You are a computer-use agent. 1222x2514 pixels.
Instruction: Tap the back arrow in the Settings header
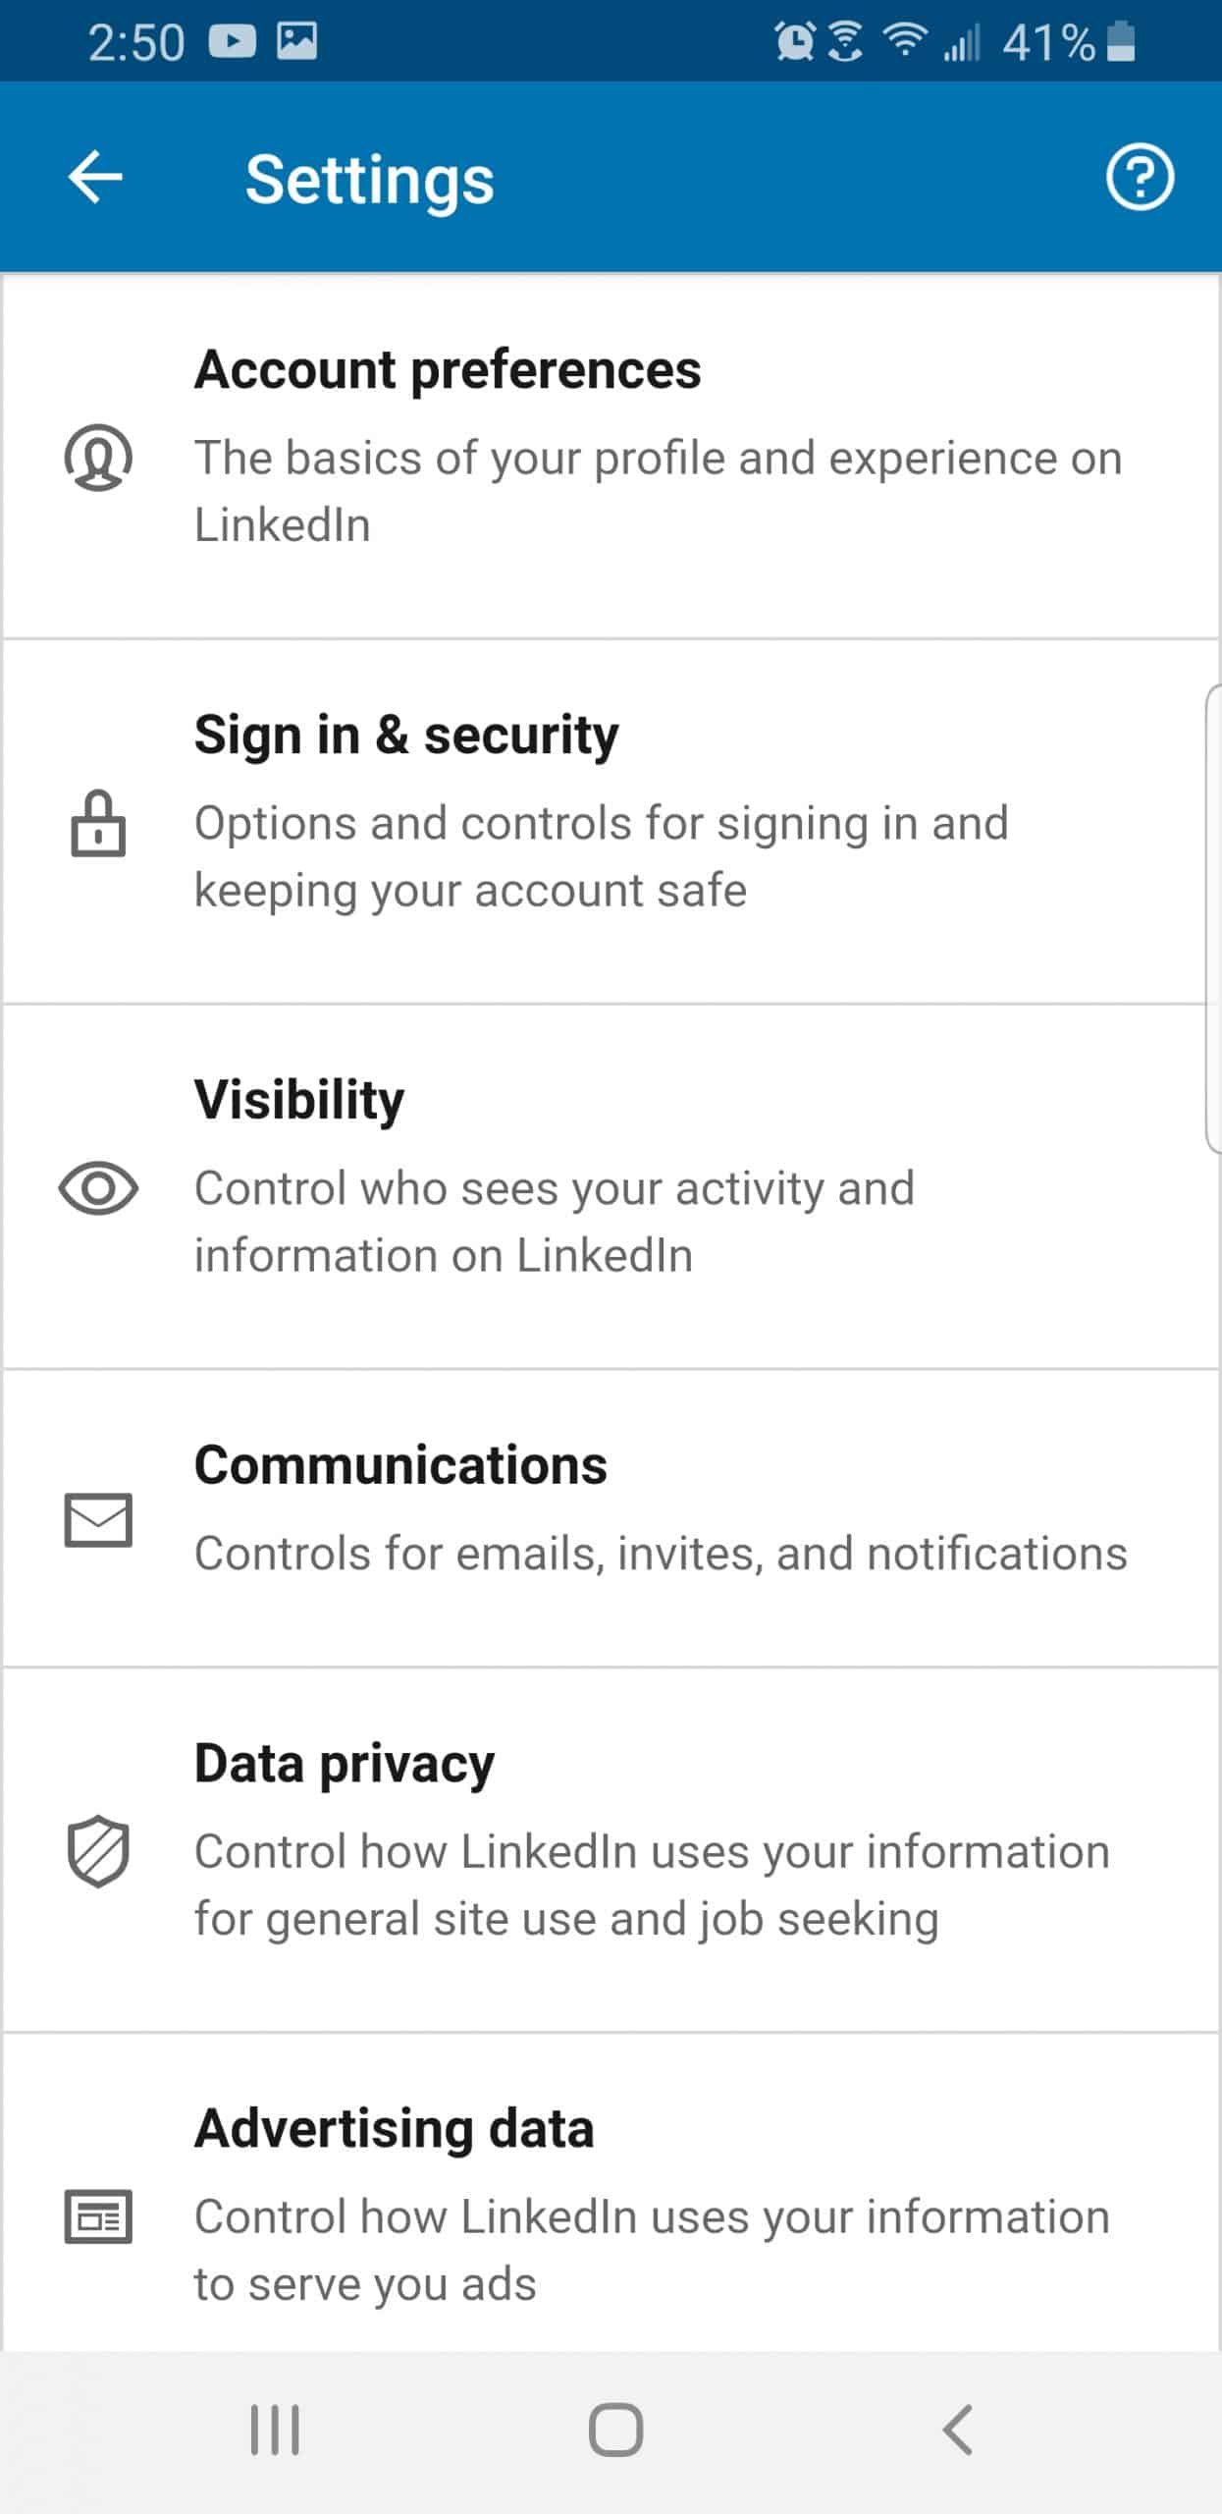[x=95, y=177]
